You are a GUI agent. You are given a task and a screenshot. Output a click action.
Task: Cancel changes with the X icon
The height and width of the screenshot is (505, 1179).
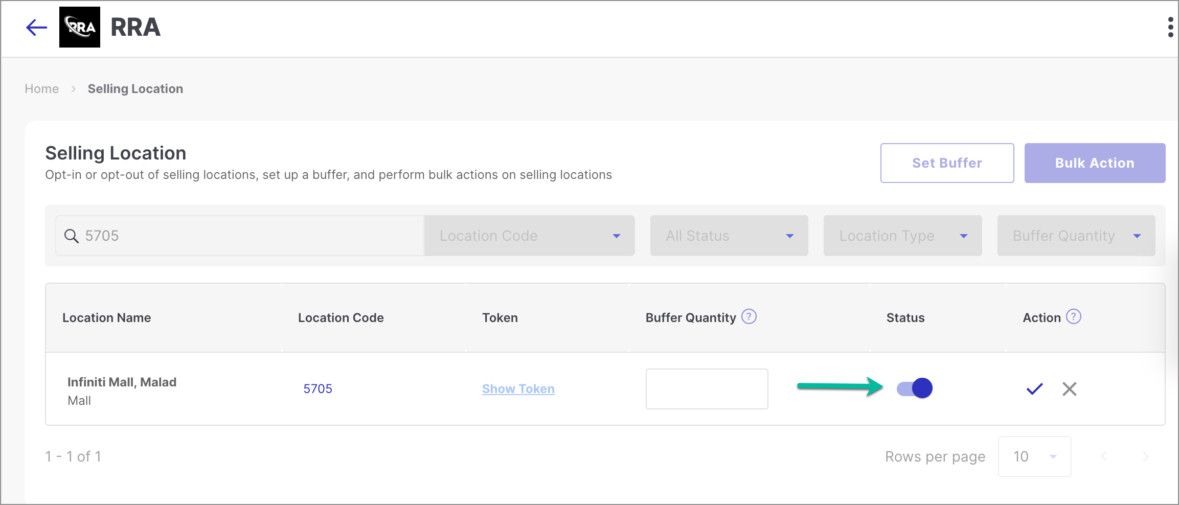(x=1070, y=389)
